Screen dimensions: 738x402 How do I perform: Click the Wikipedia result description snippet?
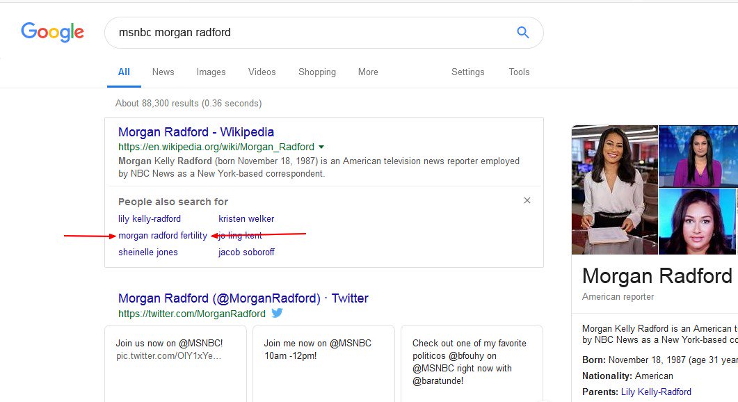[x=319, y=167]
